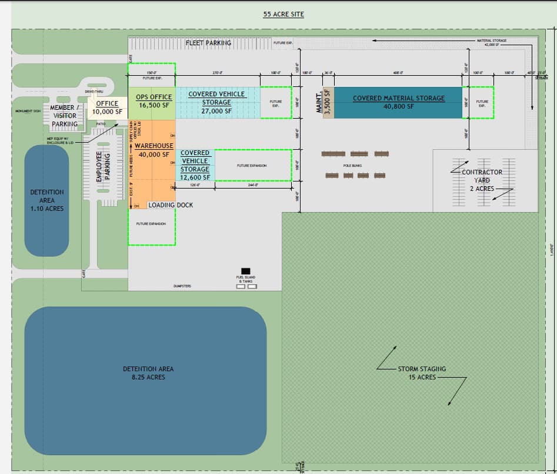Screen dimensions: 557x474
Task: Click 'MATERIAL STORAGE 42,000 SF' note
Action: [492, 42]
